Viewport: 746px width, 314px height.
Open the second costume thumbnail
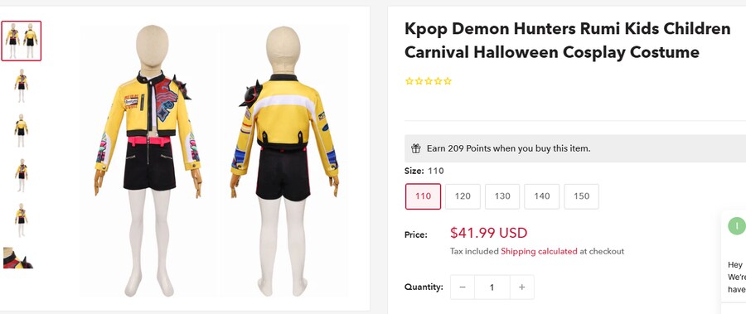[22, 85]
